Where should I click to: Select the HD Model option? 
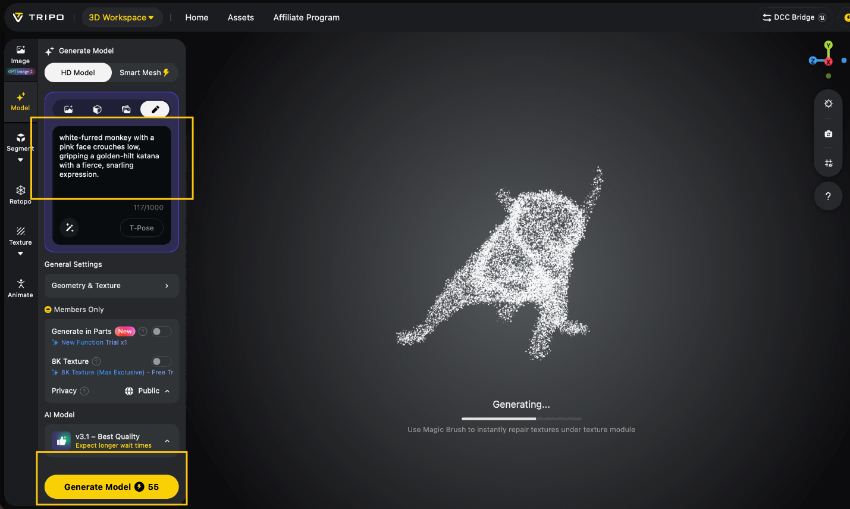pos(78,73)
